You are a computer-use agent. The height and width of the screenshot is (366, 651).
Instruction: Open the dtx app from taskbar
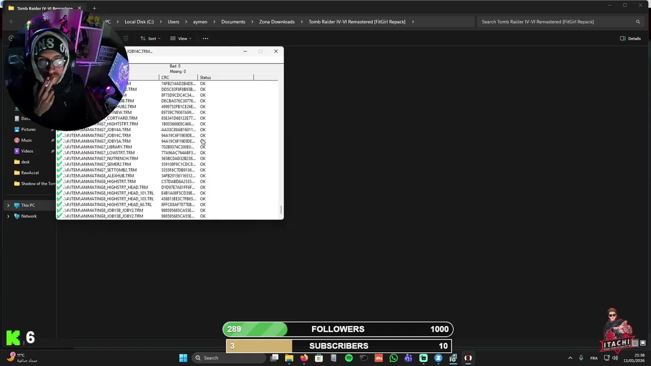(x=378, y=358)
